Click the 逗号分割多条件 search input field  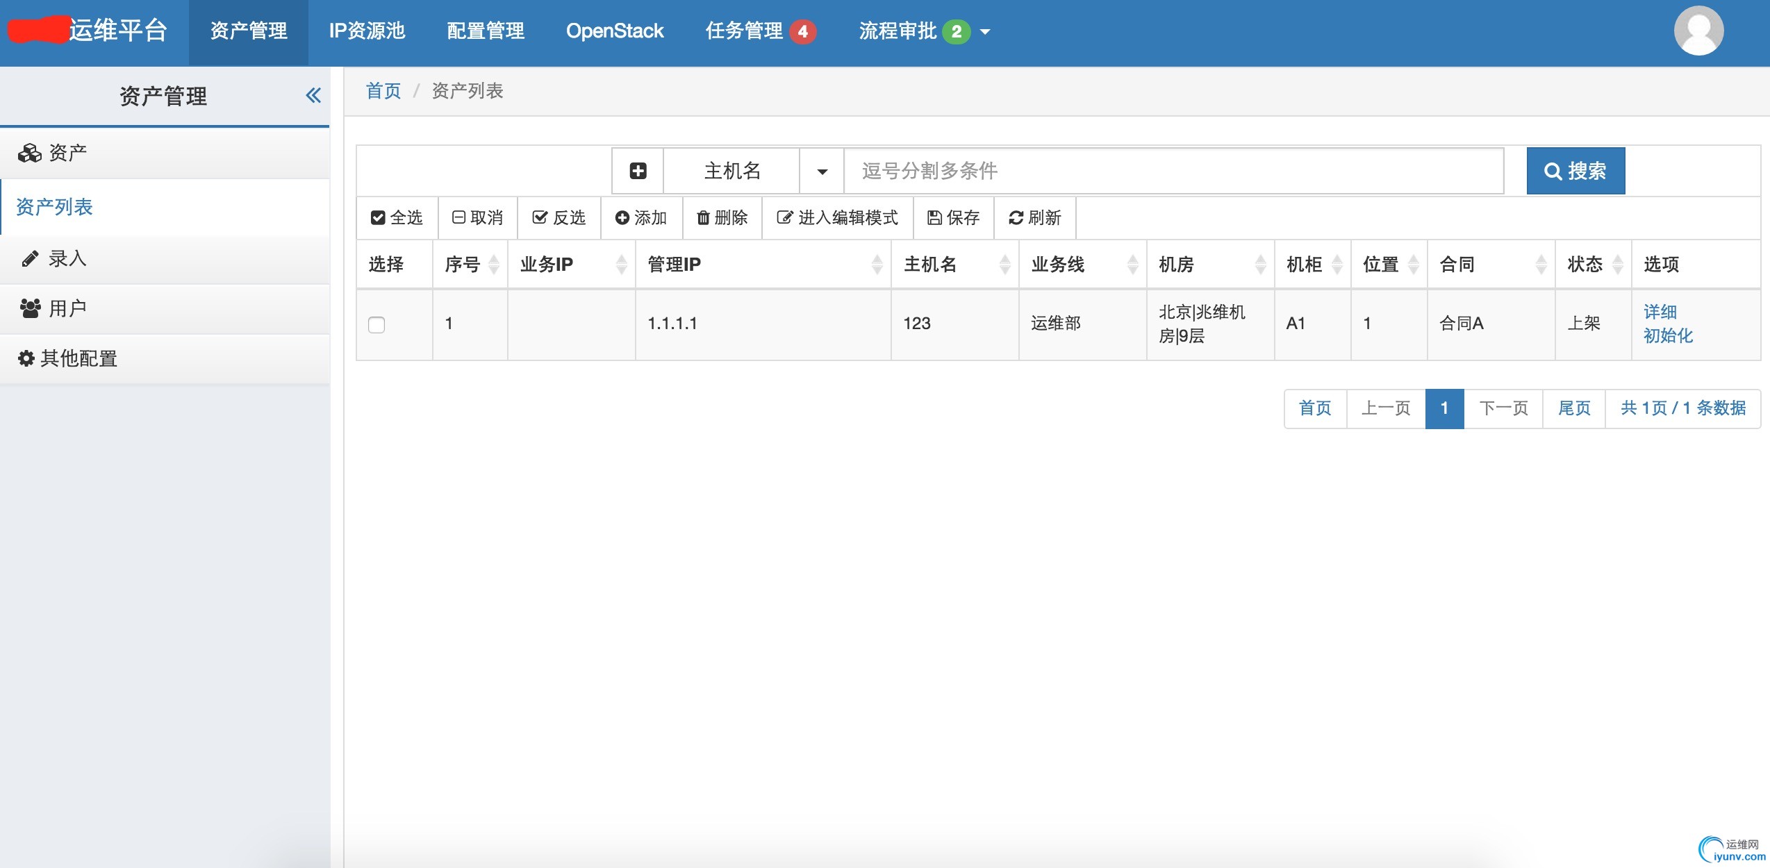pos(1173,171)
